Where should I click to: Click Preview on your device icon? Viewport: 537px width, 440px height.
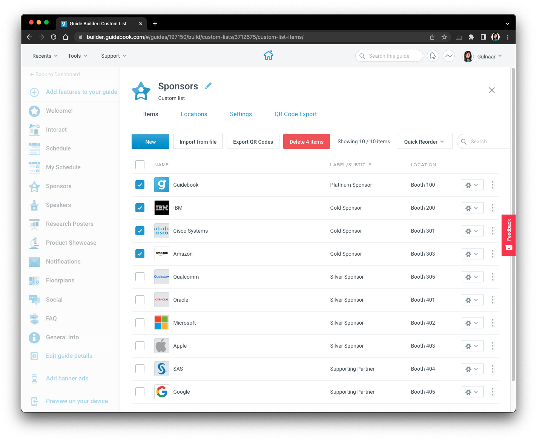click(34, 401)
